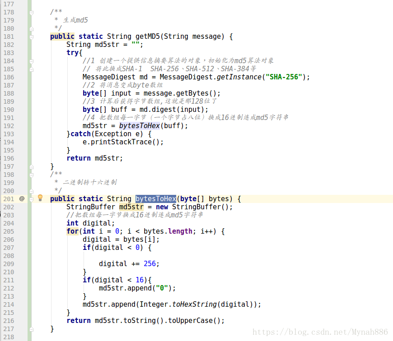Click the number 256 on line 209
This screenshot has height=341, width=393.
pos(150,264)
